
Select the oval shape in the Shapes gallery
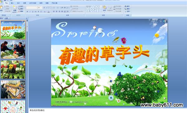click(x=99, y=7)
